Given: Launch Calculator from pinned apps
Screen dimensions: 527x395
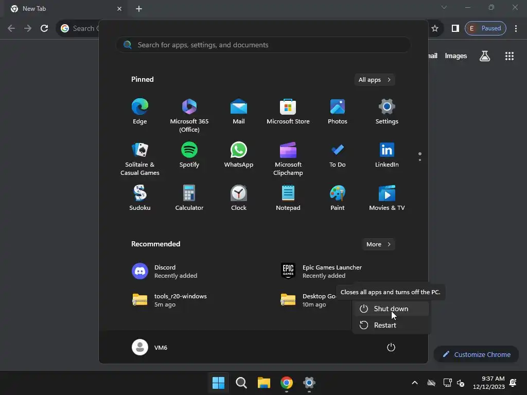Looking at the screenshot, I should (x=189, y=198).
